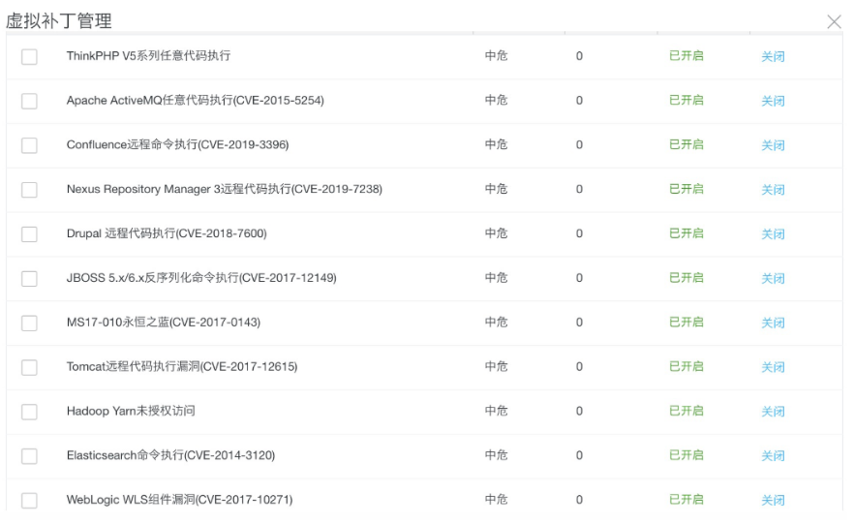The height and width of the screenshot is (525, 854).
Task: Check the Confluence远程命令执行 row checkbox
Action: tap(29, 145)
